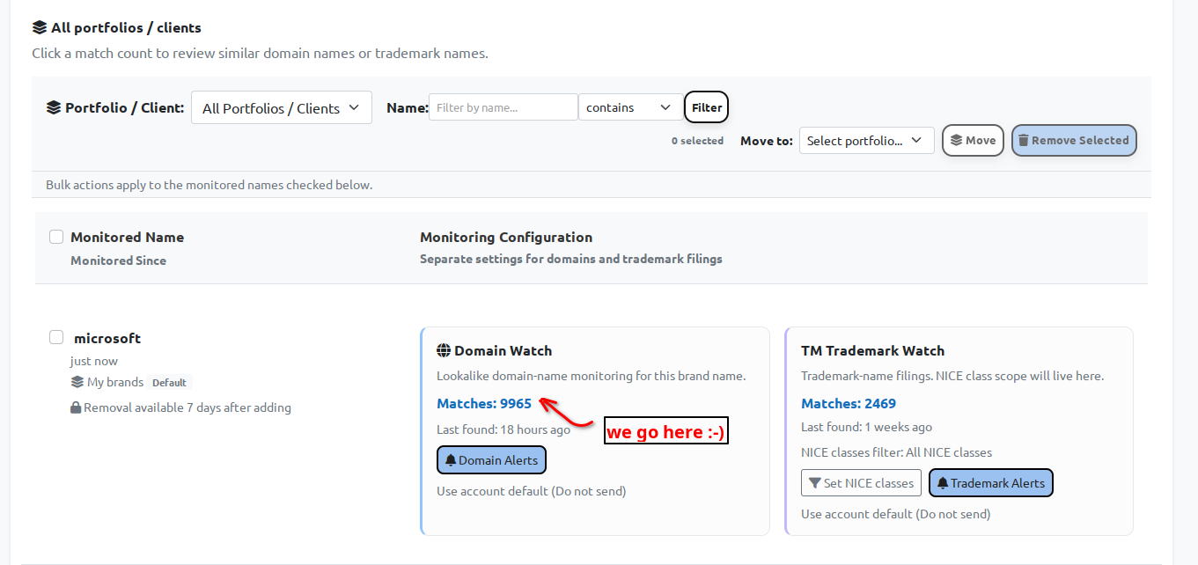The image size is (1198, 565).
Task: Check the microsoft row checkbox
Action: point(56,337)
